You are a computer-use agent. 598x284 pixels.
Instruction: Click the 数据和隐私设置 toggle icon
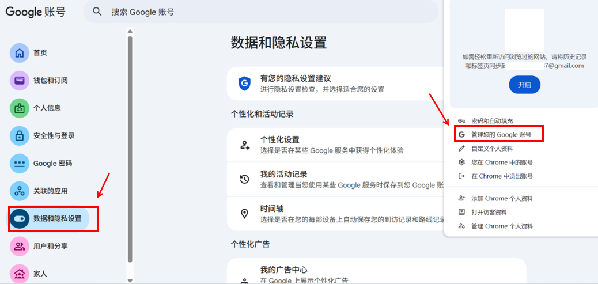20,218
